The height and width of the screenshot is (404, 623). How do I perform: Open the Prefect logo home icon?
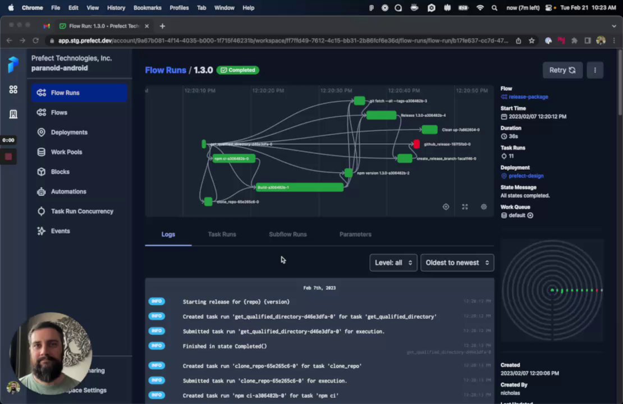pos(13,65)
